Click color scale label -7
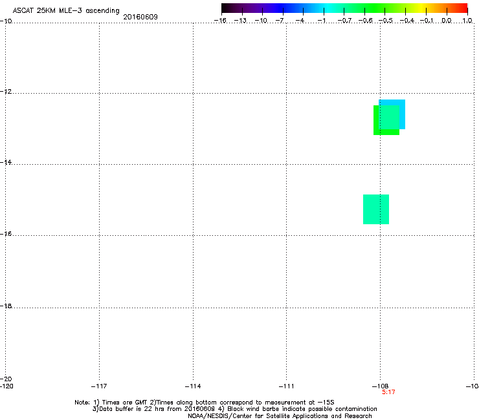The image size is (479, 420). coord(280,21)
